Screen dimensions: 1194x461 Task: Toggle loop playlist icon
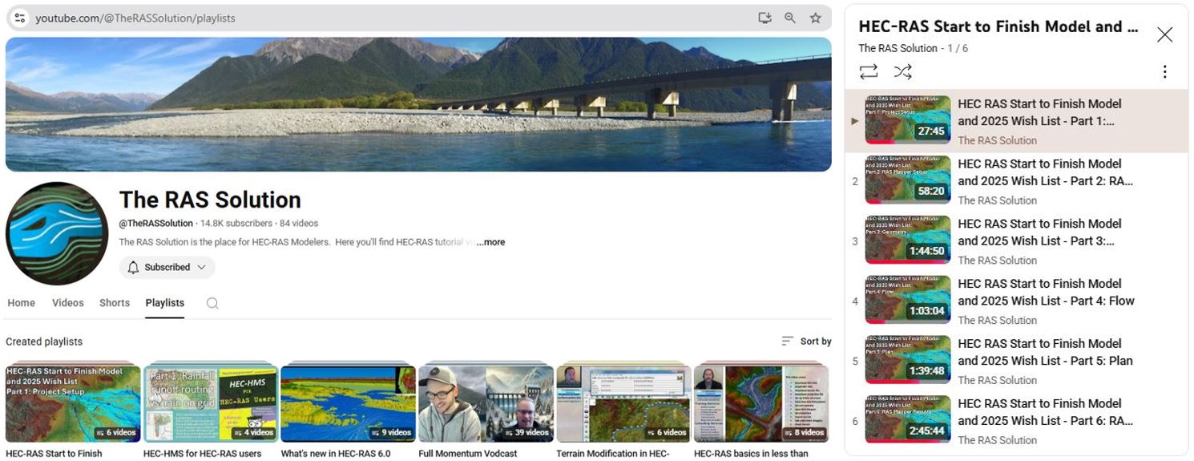click(869, 72)
